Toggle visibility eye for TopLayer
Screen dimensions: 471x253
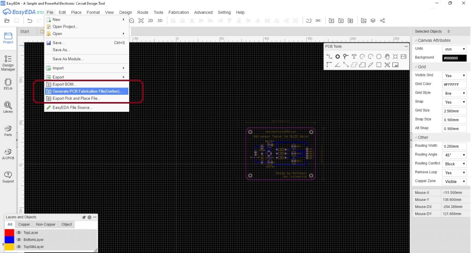pyautogui.click(x=19, y=233)
